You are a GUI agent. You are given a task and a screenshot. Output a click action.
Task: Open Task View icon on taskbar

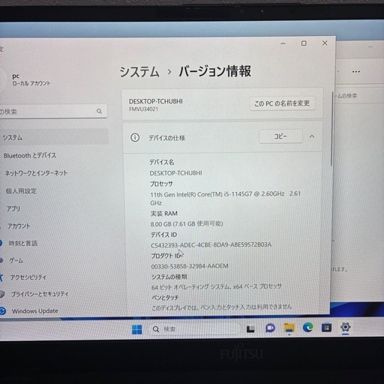[250, 329]
